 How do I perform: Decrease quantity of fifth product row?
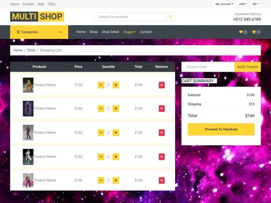pyautogui.click(x=101, y=180)
